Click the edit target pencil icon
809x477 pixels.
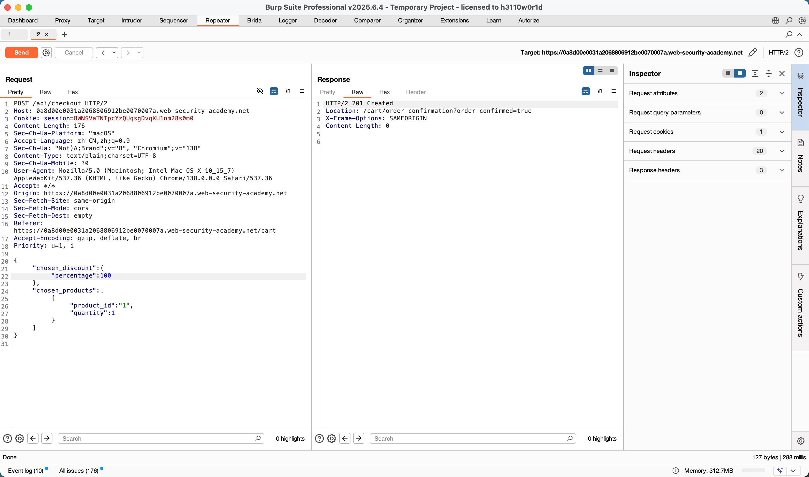752,52
